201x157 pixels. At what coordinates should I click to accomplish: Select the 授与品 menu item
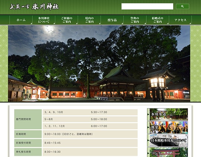pyautogui.click(x=112, y=20)
